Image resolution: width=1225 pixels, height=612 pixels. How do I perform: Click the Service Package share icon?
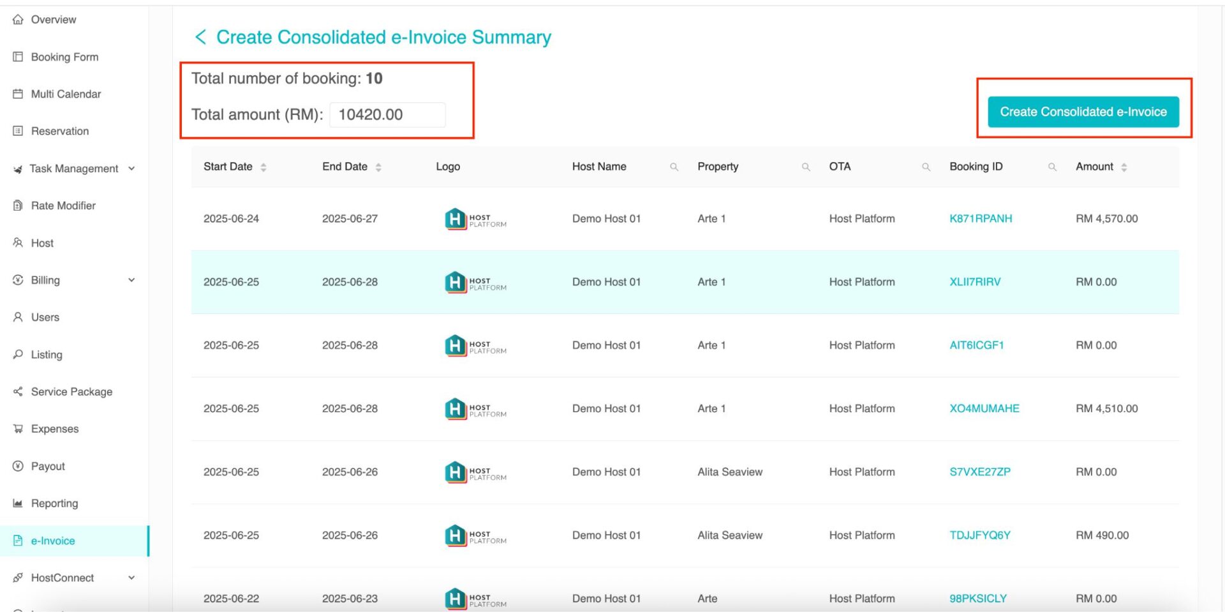(x=18, y=391)
